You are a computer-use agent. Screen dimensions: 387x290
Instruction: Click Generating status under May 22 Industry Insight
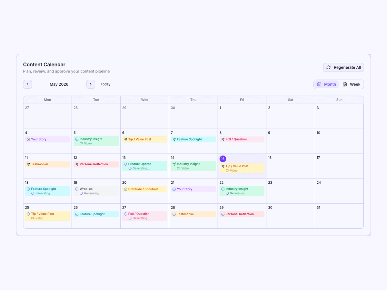pos(238,193)
